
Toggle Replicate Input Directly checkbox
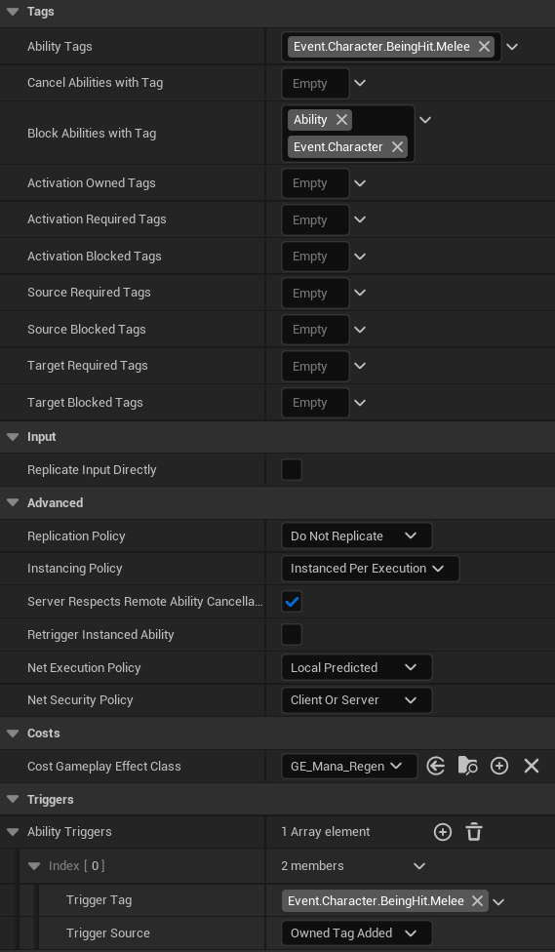click(292, 470)
